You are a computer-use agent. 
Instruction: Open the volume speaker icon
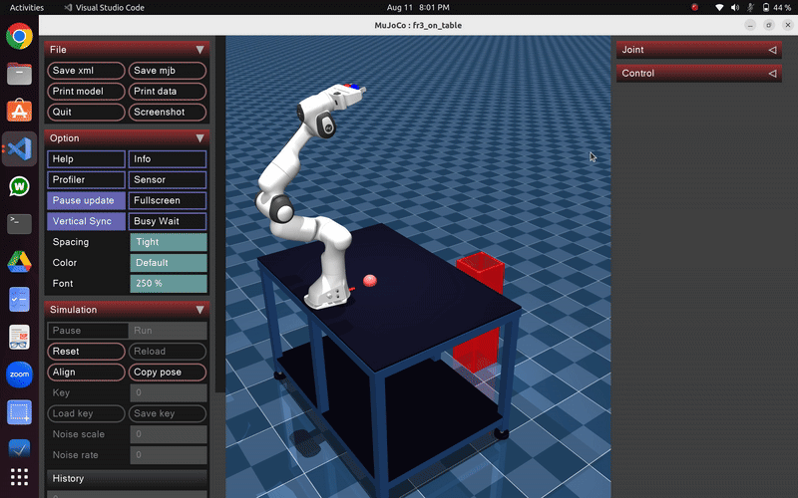coord(735,8)
